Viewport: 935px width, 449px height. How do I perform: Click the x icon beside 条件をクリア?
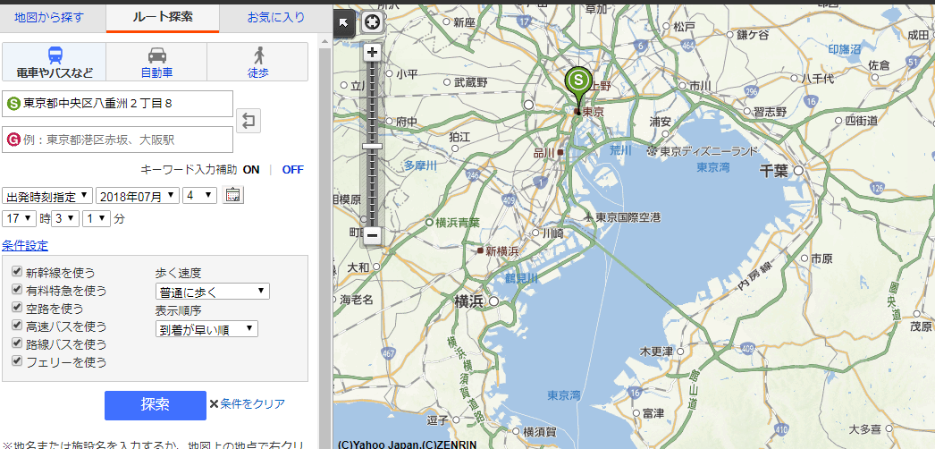tap(214, 404)
